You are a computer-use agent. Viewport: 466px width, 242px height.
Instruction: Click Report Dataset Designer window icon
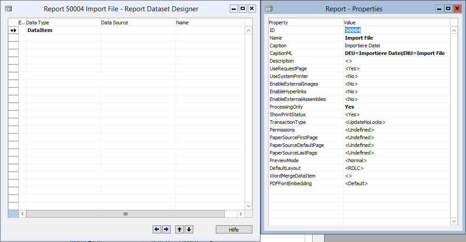click(8, 9)
